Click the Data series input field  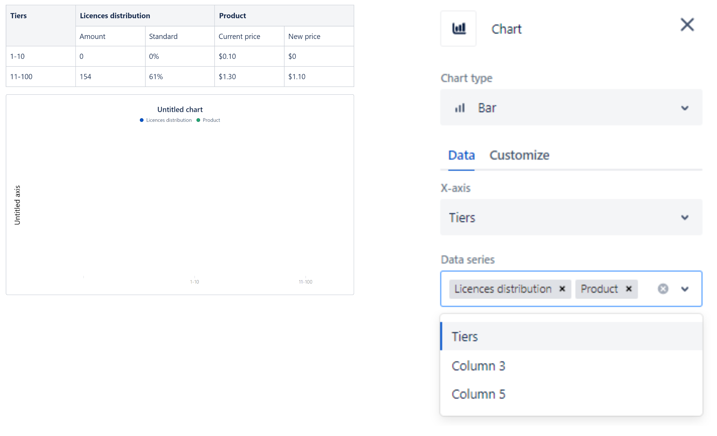click(x=571, y=289)
